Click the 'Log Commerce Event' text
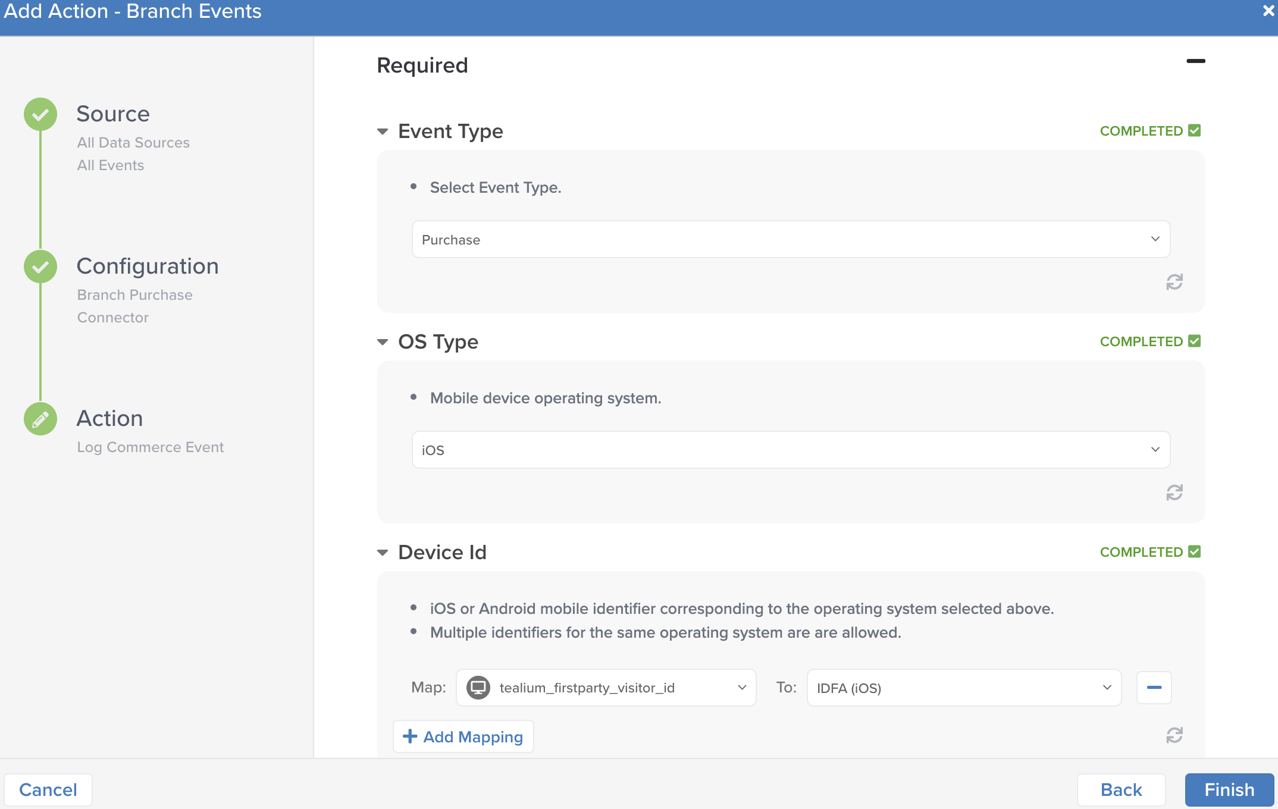Screen dimensions: 1278x809 (x=151, y=447)
